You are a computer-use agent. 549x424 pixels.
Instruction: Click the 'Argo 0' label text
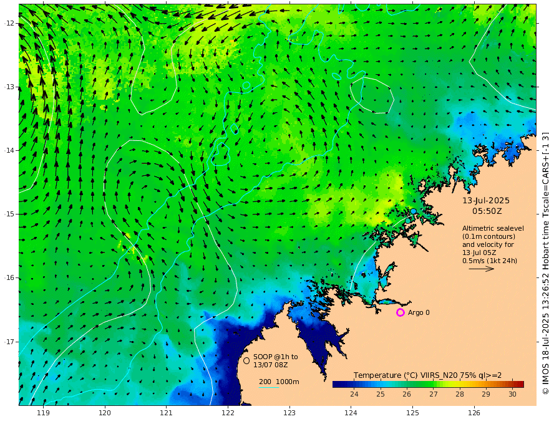pos(419,312)
